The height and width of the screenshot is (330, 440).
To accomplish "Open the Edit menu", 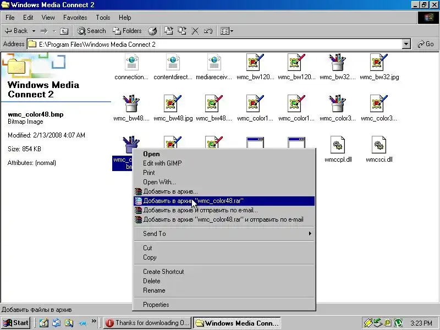I will [28, 18].
